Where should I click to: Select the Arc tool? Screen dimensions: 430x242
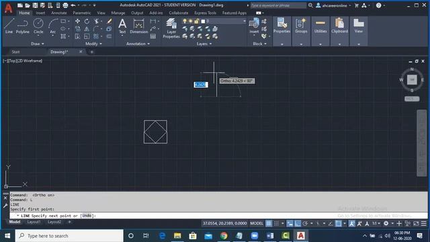(x=52, y=26)
